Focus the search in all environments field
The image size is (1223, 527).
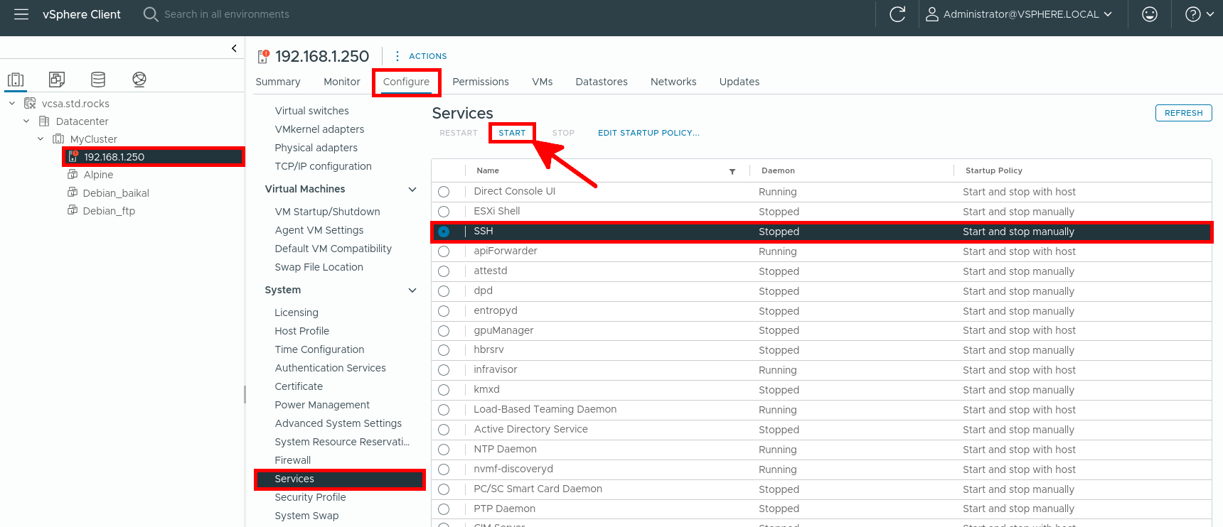[227, 14]
